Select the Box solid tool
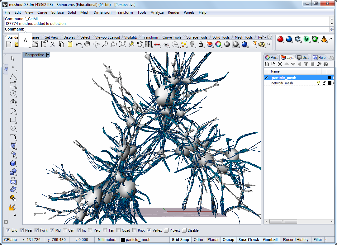 coord(13,163)
